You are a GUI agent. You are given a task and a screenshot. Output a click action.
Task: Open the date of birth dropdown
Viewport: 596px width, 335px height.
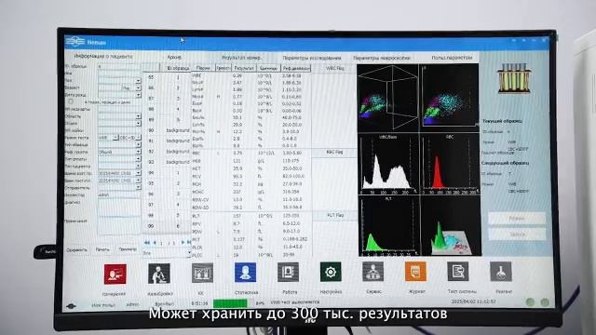139,95
